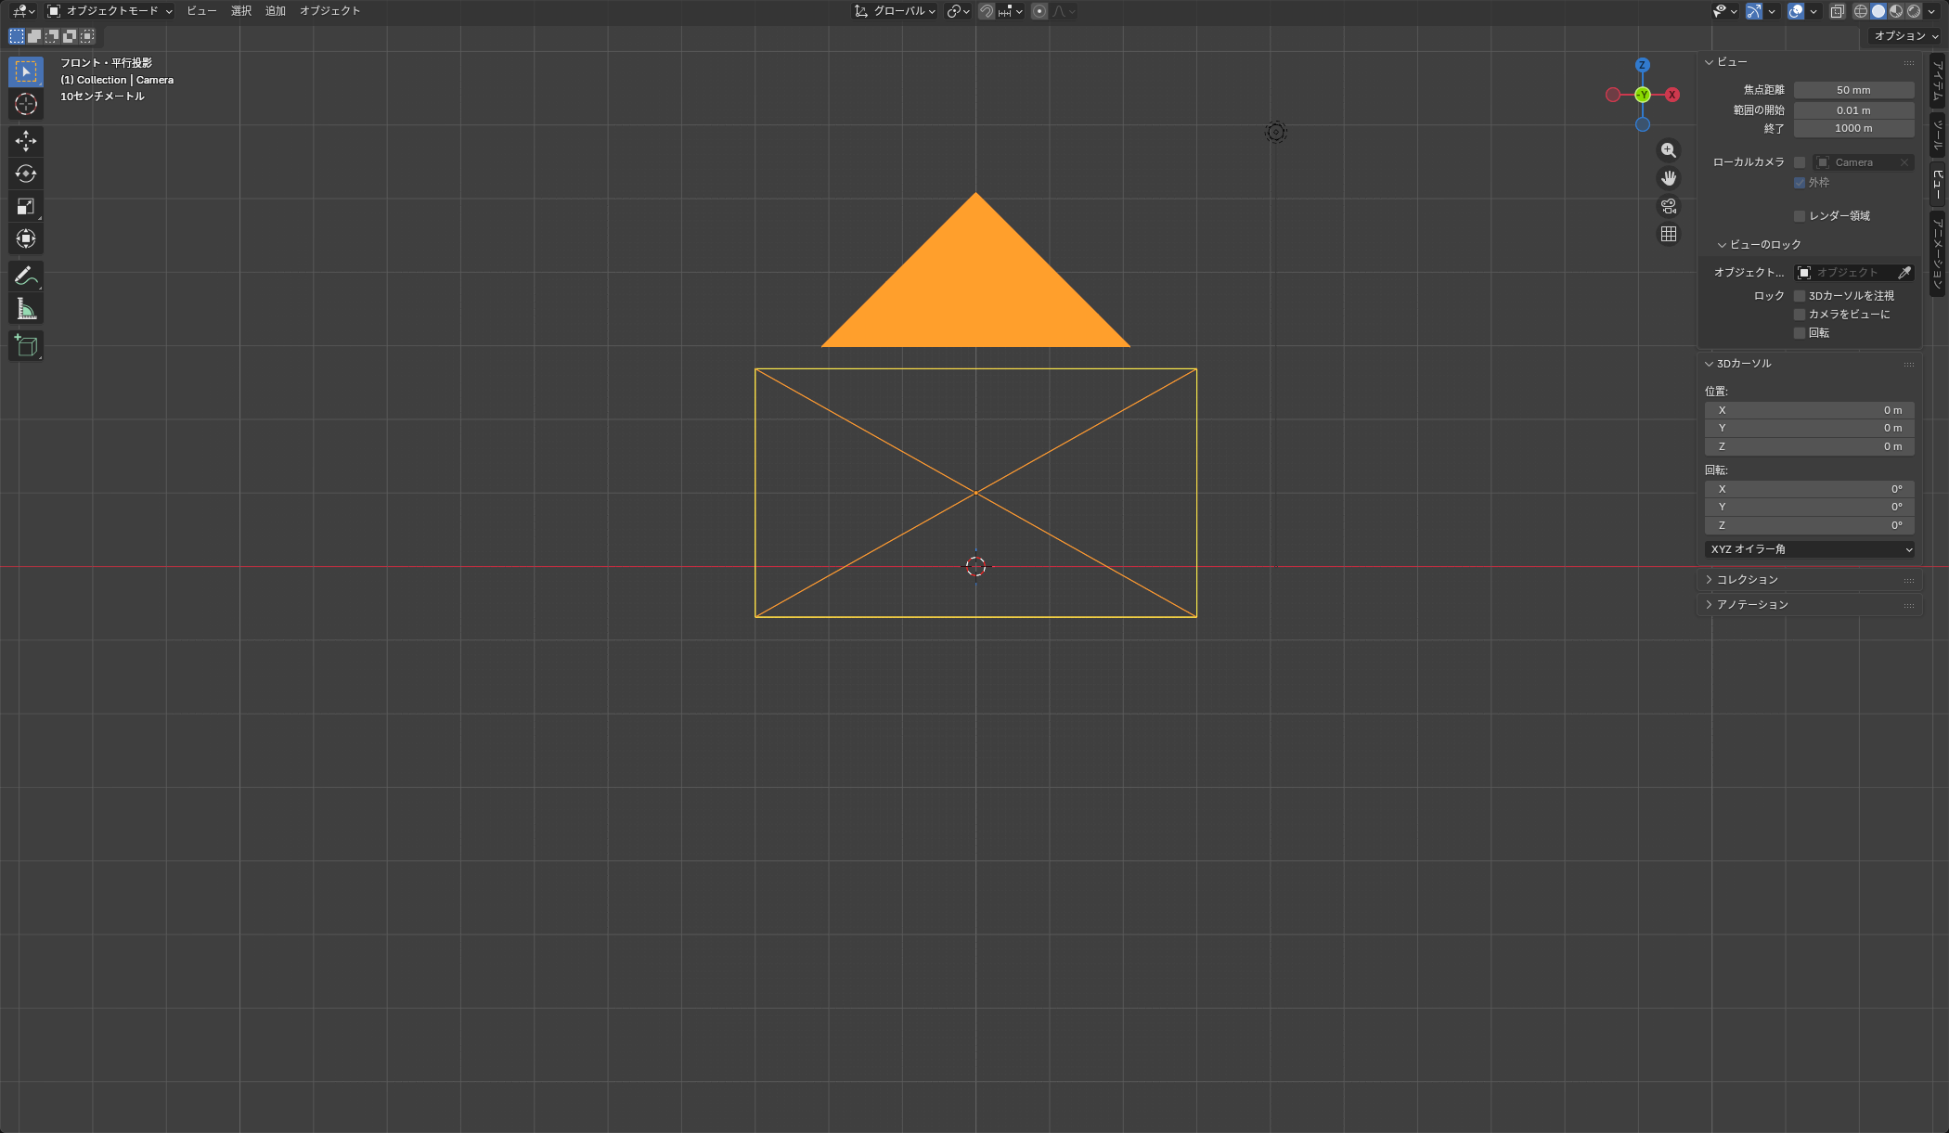Switch to rendered viewport shading
This screenshot has height=1133, width=1949.
[x=1914, y=11]
